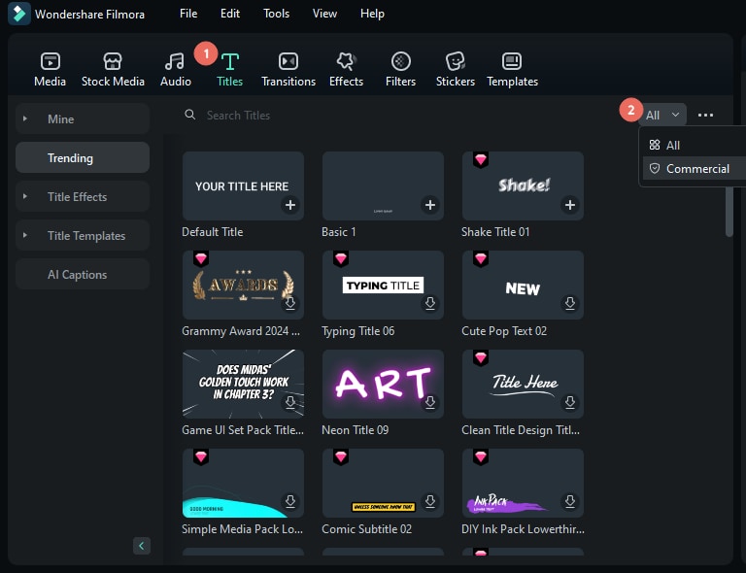Screen dimensions: 746x573
Task: Open AI Captions category
Action: (x=83, y=275)
